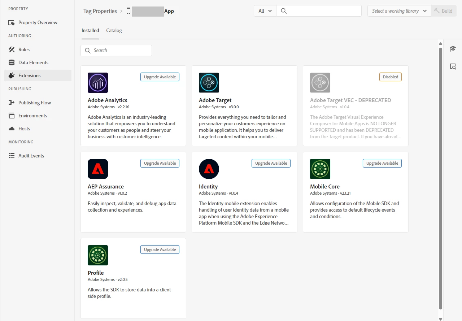
Task: Click the Adobe Analytics extension icon
Action: point(98,83)
